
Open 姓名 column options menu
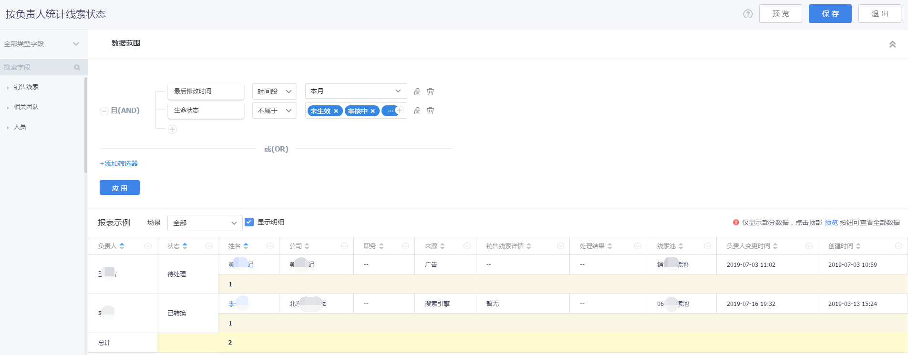tap(270, 246)
